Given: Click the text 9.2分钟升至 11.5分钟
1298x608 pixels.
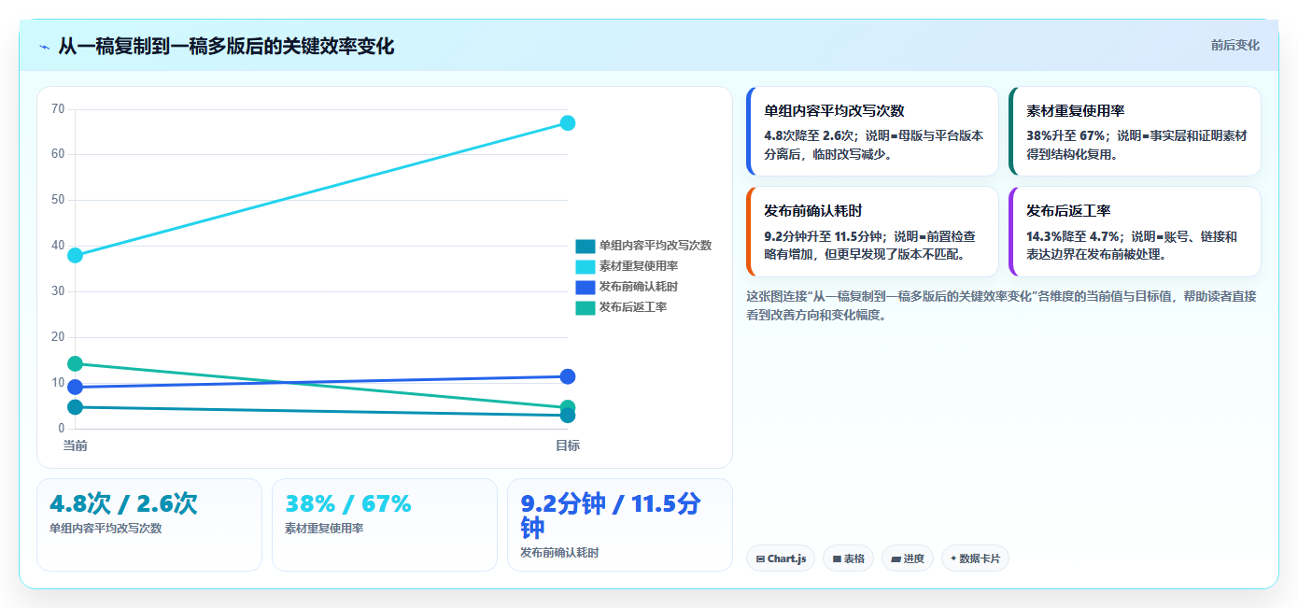Looking at the screenshot, I should [x=825, y=236].
